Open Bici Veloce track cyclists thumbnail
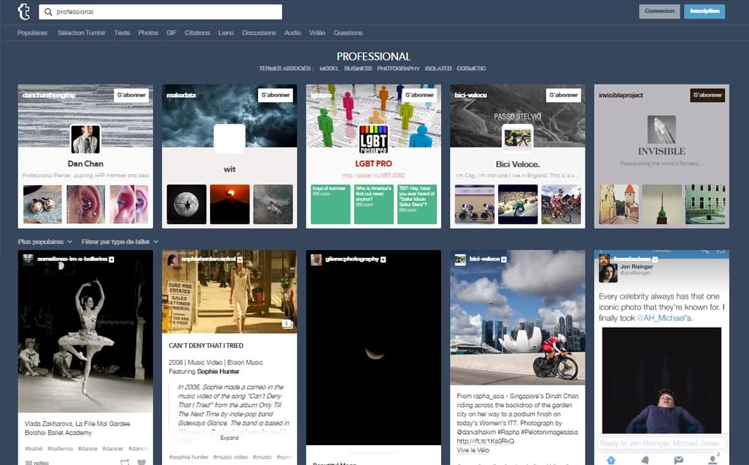The image size is (749, 465). tap(475, 204)
